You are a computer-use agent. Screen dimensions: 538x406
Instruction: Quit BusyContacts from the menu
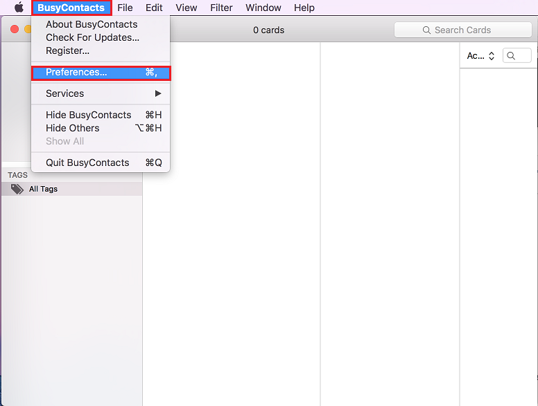pos(87,163)
